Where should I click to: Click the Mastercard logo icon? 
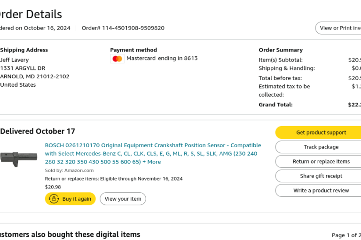(x=118, y=59)
